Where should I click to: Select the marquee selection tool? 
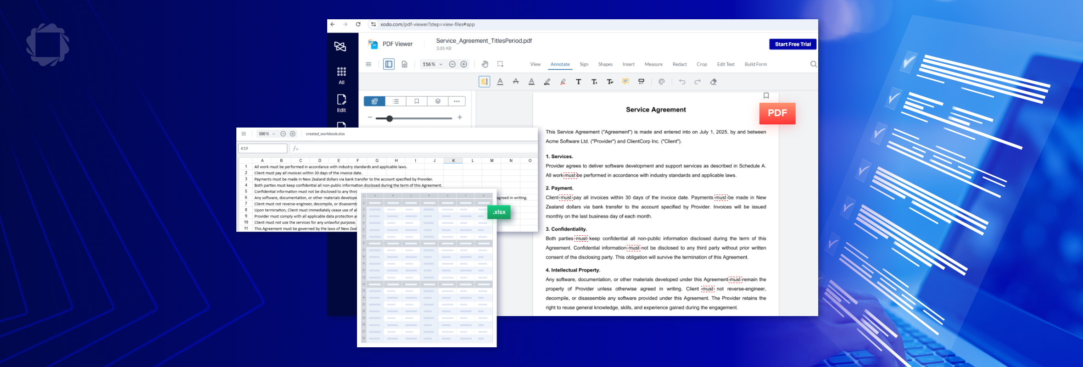coord(500,64)
